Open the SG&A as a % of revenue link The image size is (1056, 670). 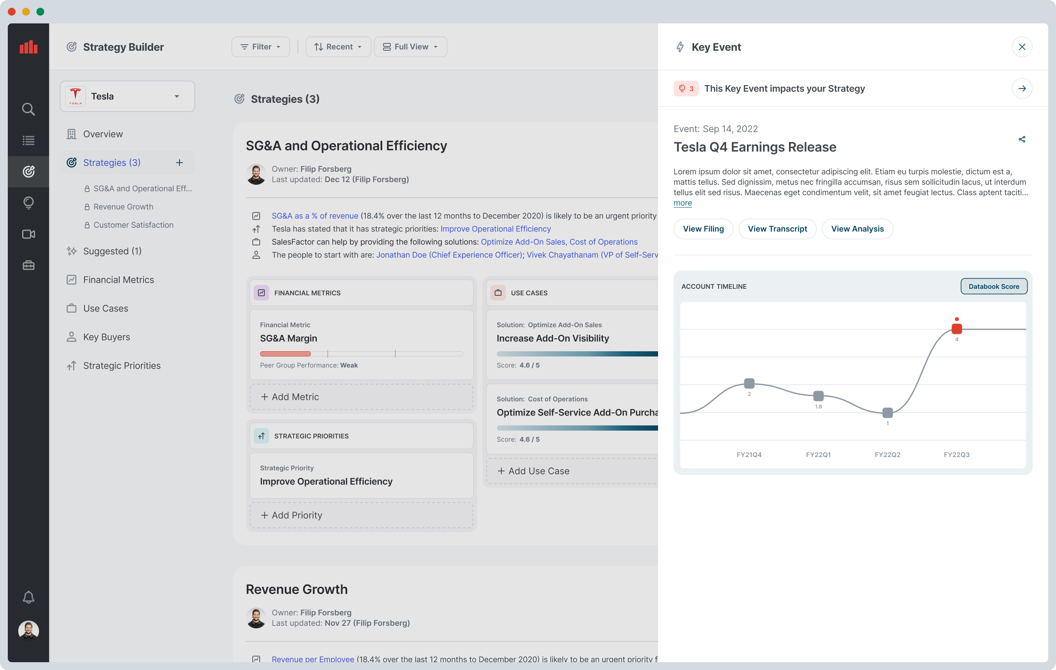tap(315, 216)
